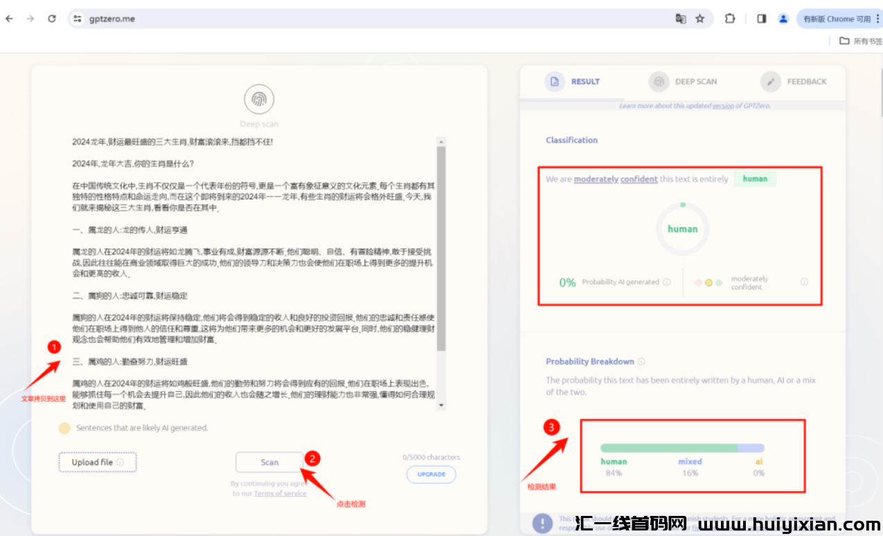This screenshot has width=883, height=536.
Task: Click info icon next to Probability AI generated
Action: (x=666, y=282)
